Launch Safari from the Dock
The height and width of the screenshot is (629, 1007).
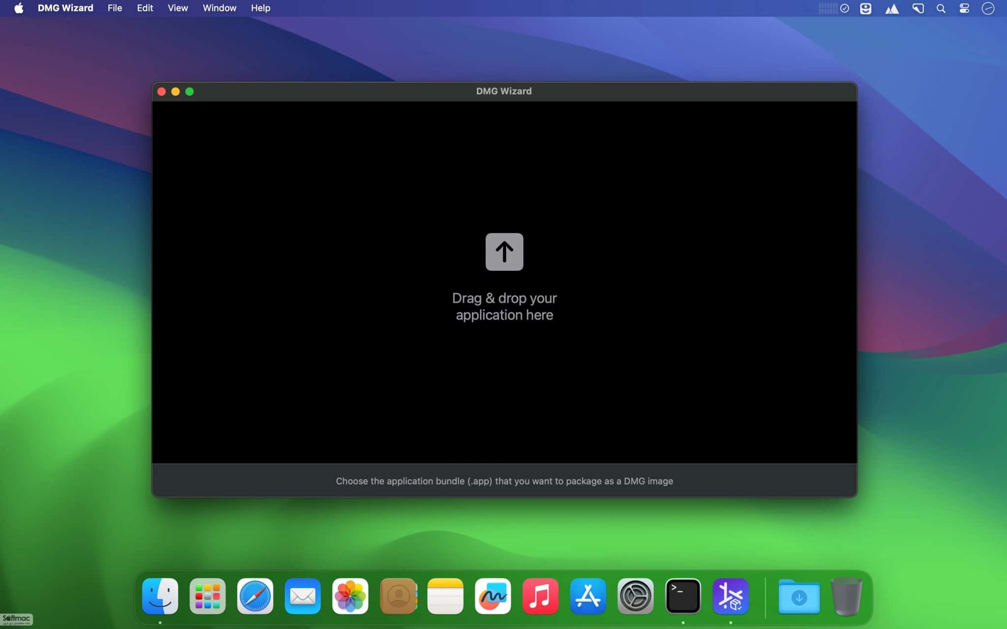pos(255,596)
